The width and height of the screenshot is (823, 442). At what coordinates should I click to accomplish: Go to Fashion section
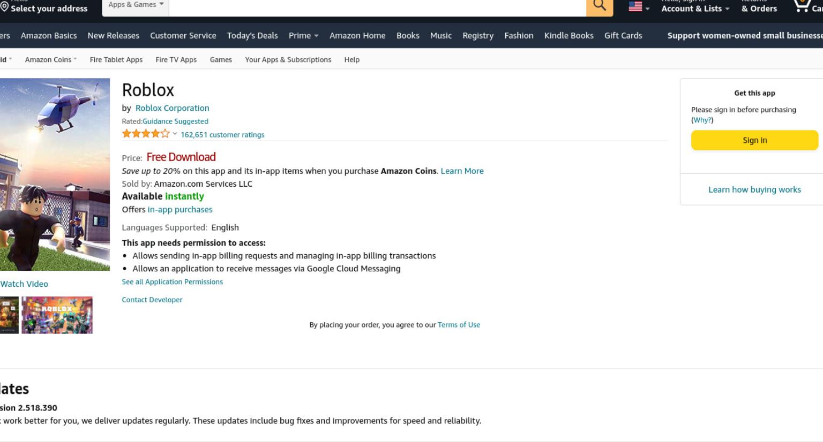click(x=519, y=35)
